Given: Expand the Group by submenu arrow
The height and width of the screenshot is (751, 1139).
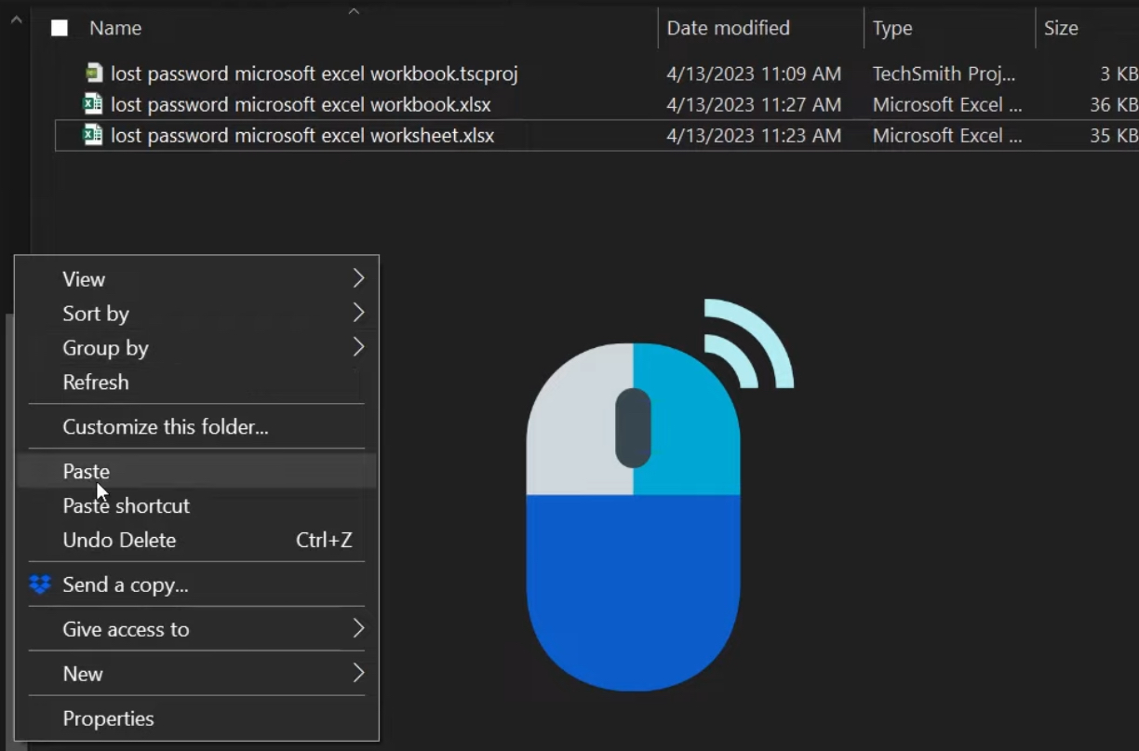Looking at the screenshot, I should (x=358, y=347).
